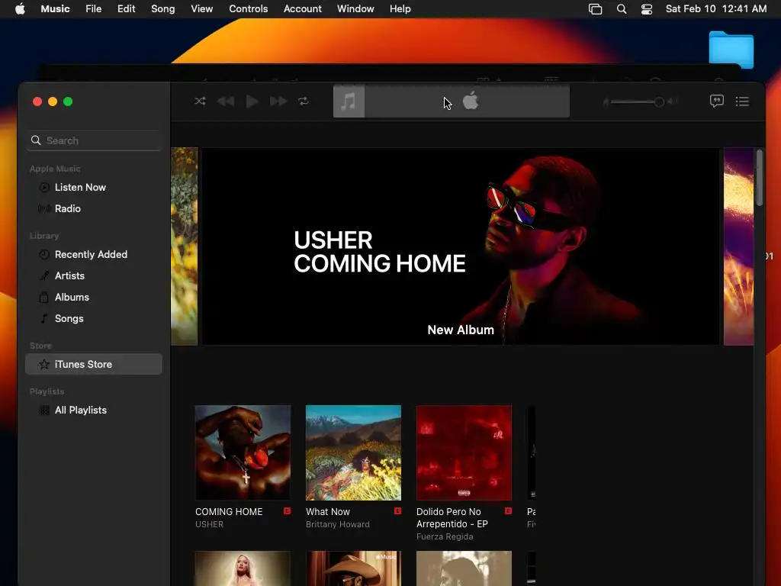This screenshot has height=586, width=781.
Task: Click the Dolido Pero No Arrepentido - EP title
Action: click(452, 518)
